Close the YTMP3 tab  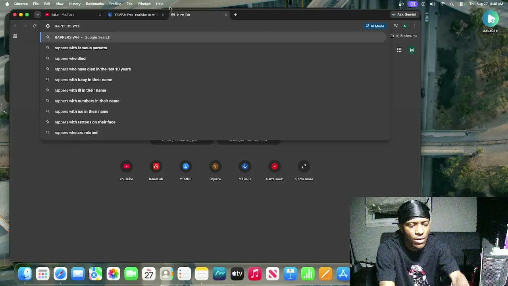click(163, 15)
